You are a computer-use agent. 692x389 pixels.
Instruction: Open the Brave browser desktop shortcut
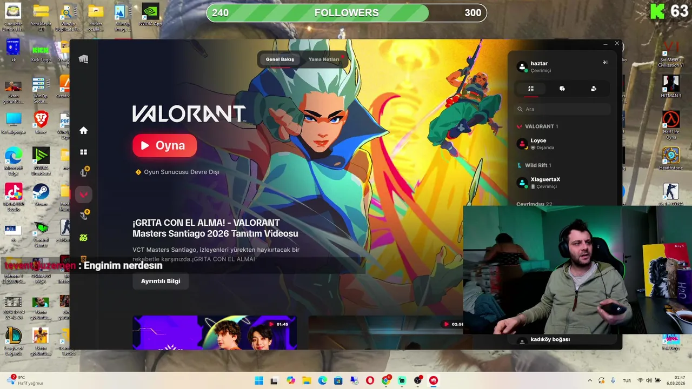click(x=41, y=122)
